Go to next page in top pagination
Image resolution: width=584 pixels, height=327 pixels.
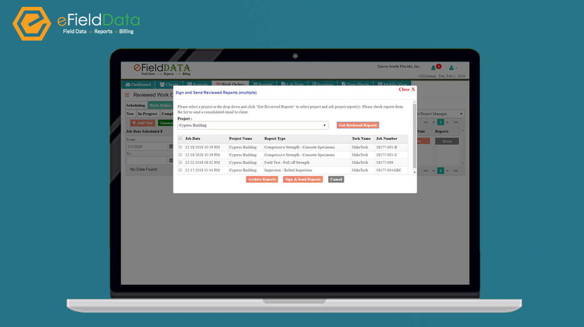[x=448, y=122]
